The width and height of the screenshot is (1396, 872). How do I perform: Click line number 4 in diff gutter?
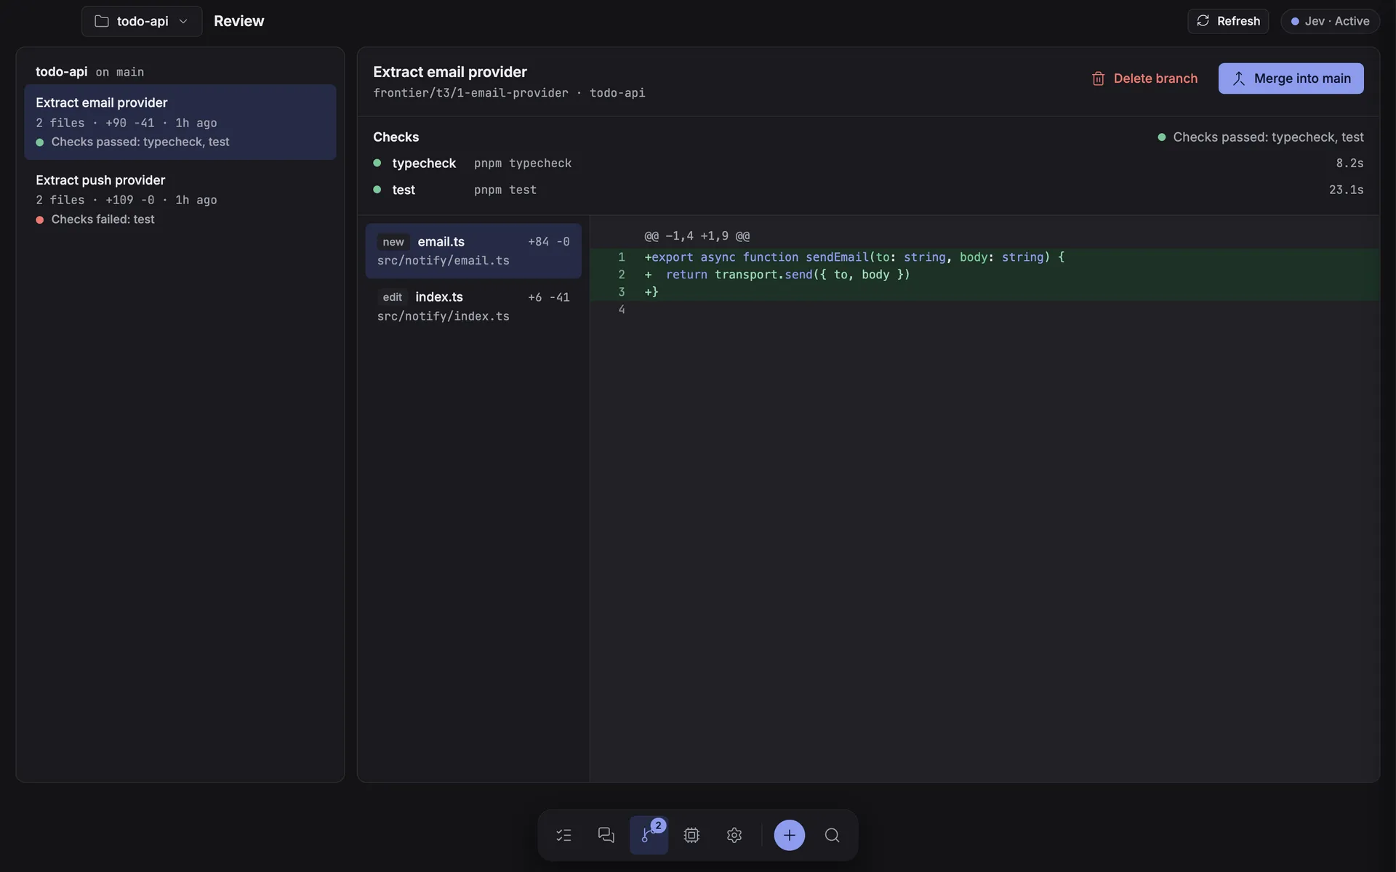point(622,310)
